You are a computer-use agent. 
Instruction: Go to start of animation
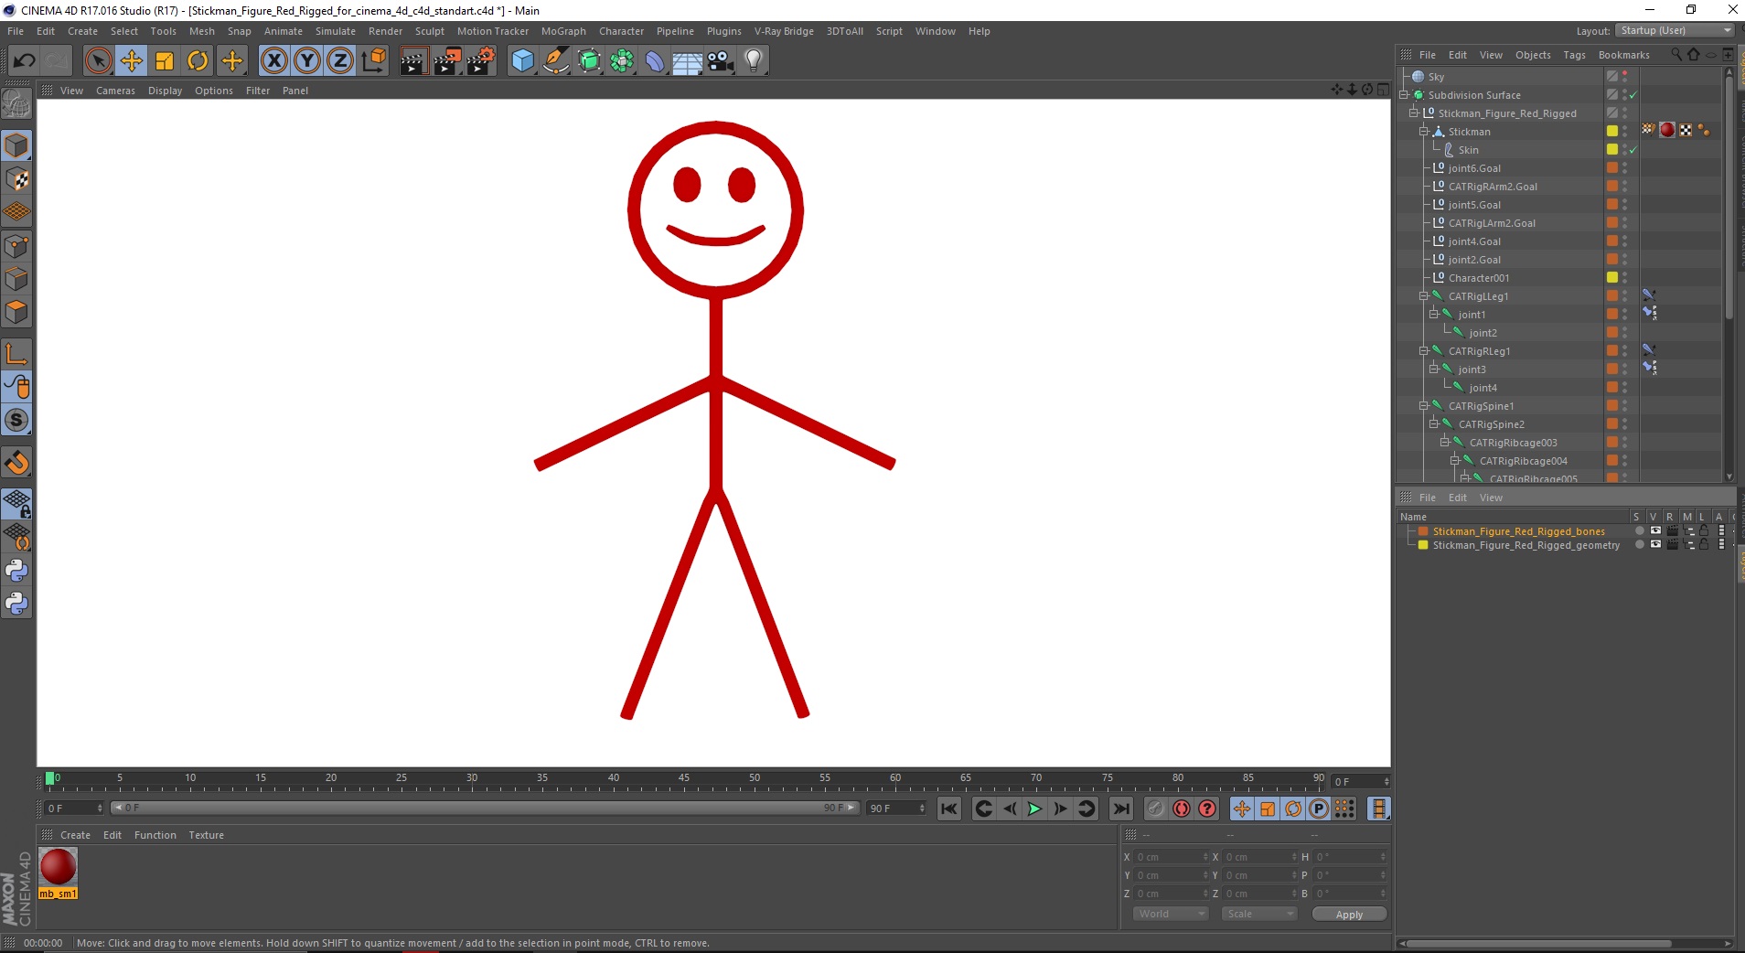[x=949, y=808]
